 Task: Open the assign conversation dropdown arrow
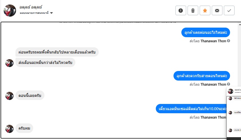(x=51, y=13)
